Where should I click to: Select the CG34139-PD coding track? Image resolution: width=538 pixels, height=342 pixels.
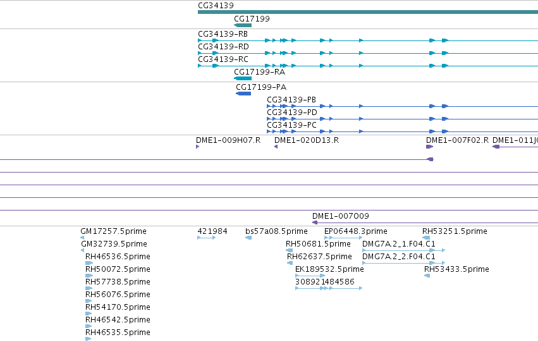click(x=403, y=119)
